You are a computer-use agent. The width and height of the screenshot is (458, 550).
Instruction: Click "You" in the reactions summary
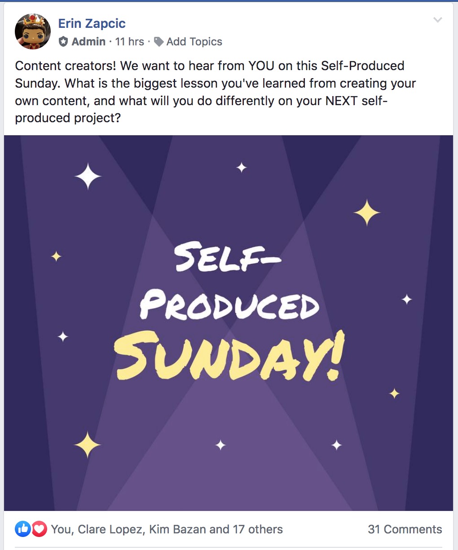(x=60, y=529)
